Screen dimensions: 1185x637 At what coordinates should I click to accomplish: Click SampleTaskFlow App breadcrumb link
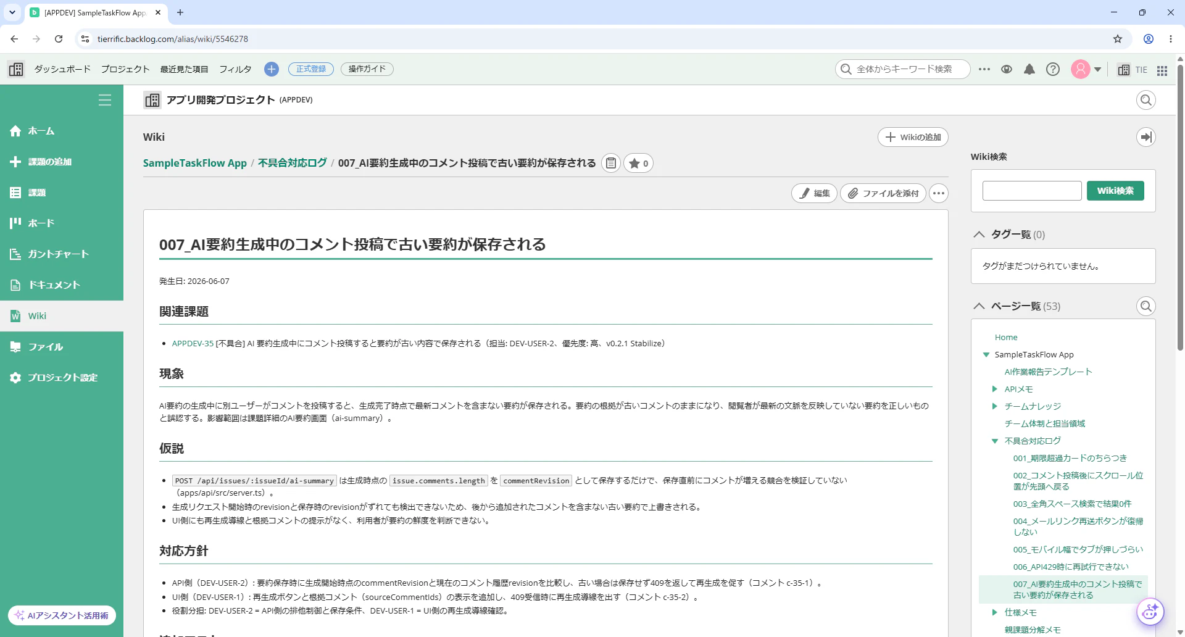(x=194, y=163)
